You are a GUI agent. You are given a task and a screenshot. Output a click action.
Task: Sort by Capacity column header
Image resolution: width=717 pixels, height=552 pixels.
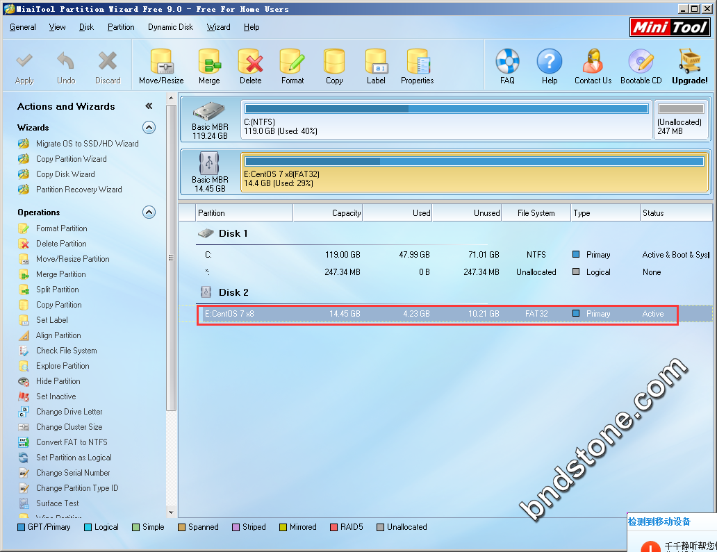point(328,213)
